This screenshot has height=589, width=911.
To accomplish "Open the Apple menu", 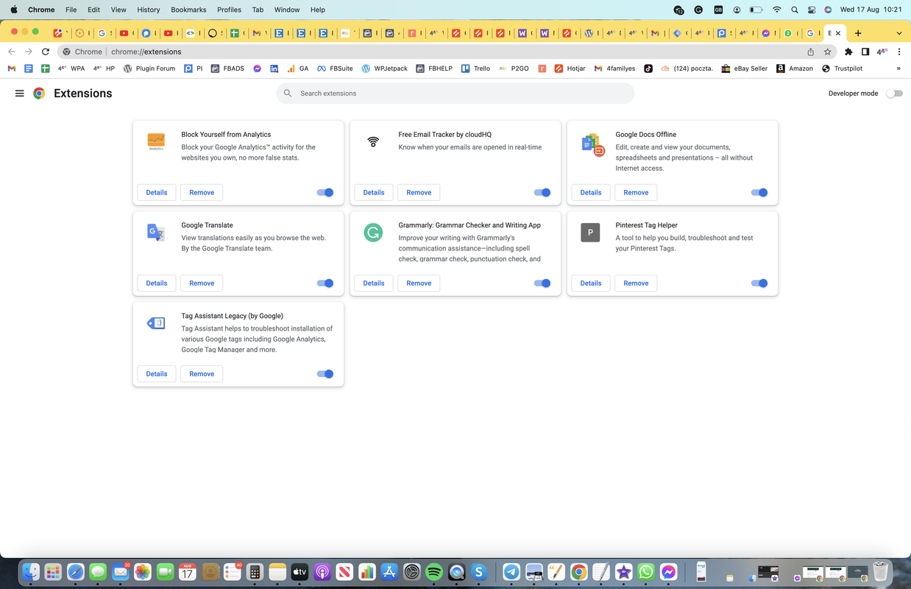I will pyautogui.click(x=14, y=10).
